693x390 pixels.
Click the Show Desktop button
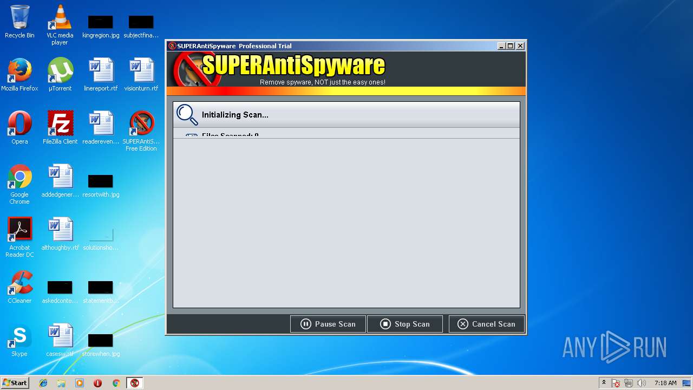click(x=687, y=383)
